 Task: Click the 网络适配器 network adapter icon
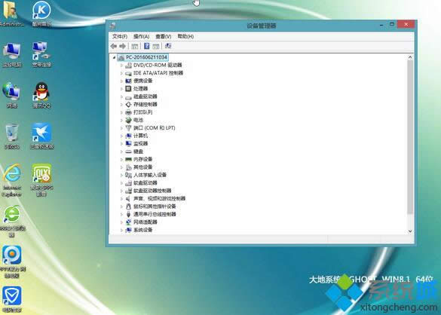[128, 222]
